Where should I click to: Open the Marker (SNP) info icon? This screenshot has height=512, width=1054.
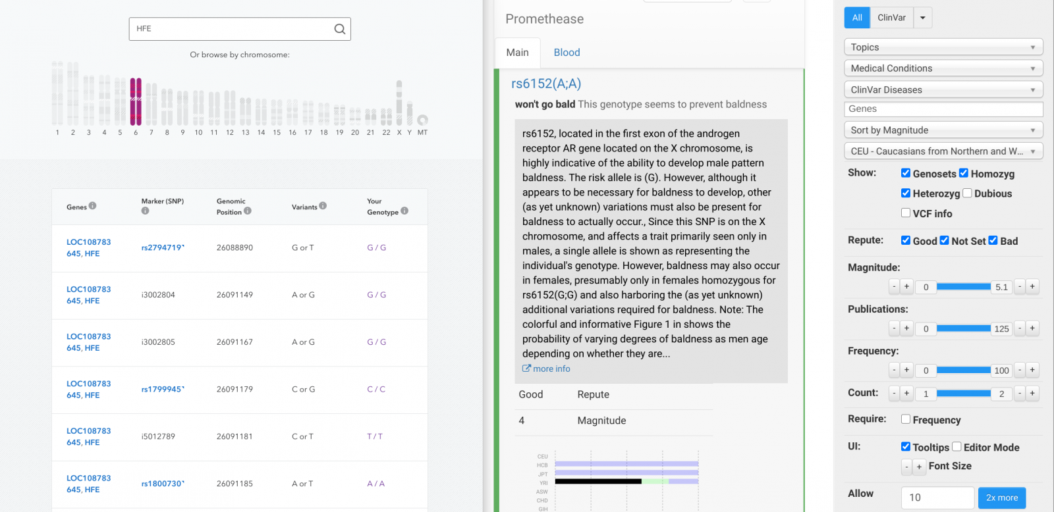coord(145,211)
